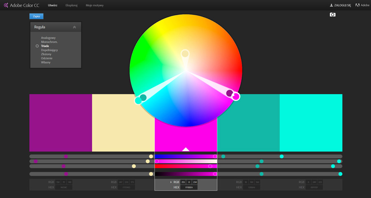Click the Adobe logo icon in the header
Viewport: 371px width, 198px height.
click(357, 5)
